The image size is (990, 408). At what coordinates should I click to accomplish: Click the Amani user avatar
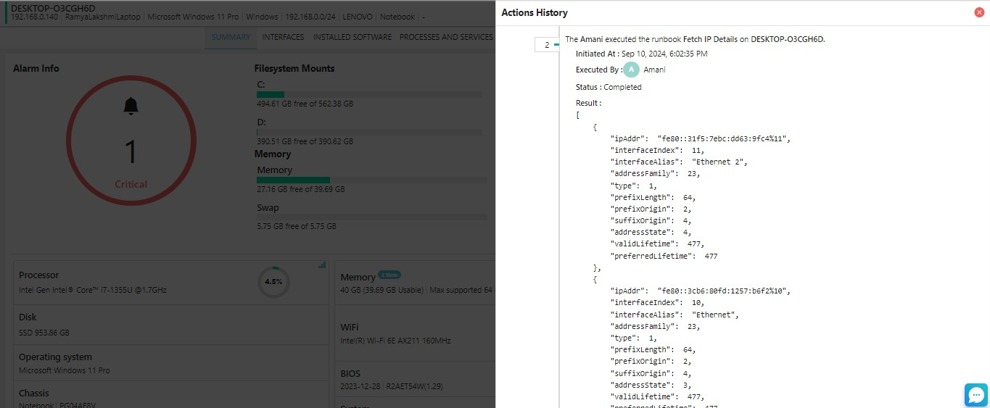pos(632,70)
